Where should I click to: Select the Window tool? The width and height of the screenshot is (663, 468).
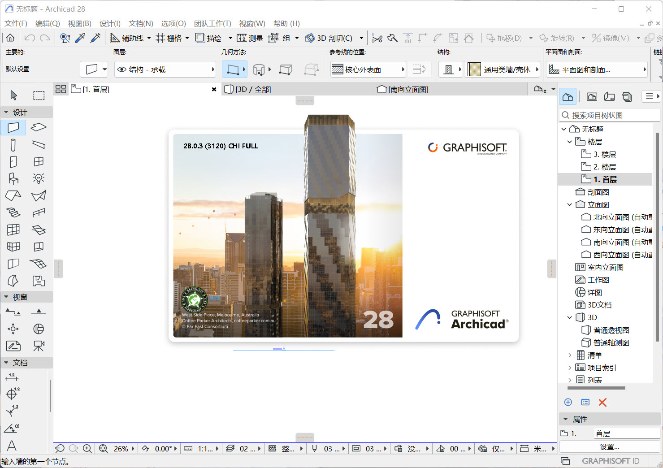tap(39, 161)
